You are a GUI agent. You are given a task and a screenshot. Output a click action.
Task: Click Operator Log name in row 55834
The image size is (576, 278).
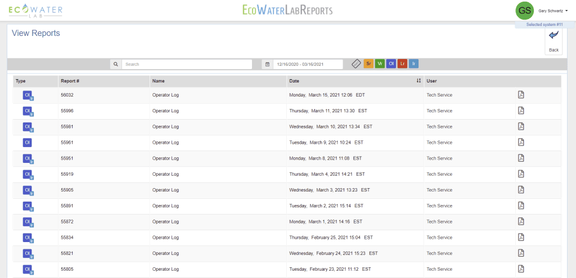[x=166, y=238]
